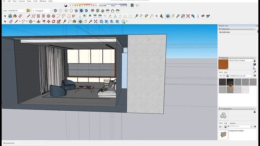Viewport: 260px width, 146px height.
Task: Select the Look Around eye tool
Action: (x=203, y=16)
